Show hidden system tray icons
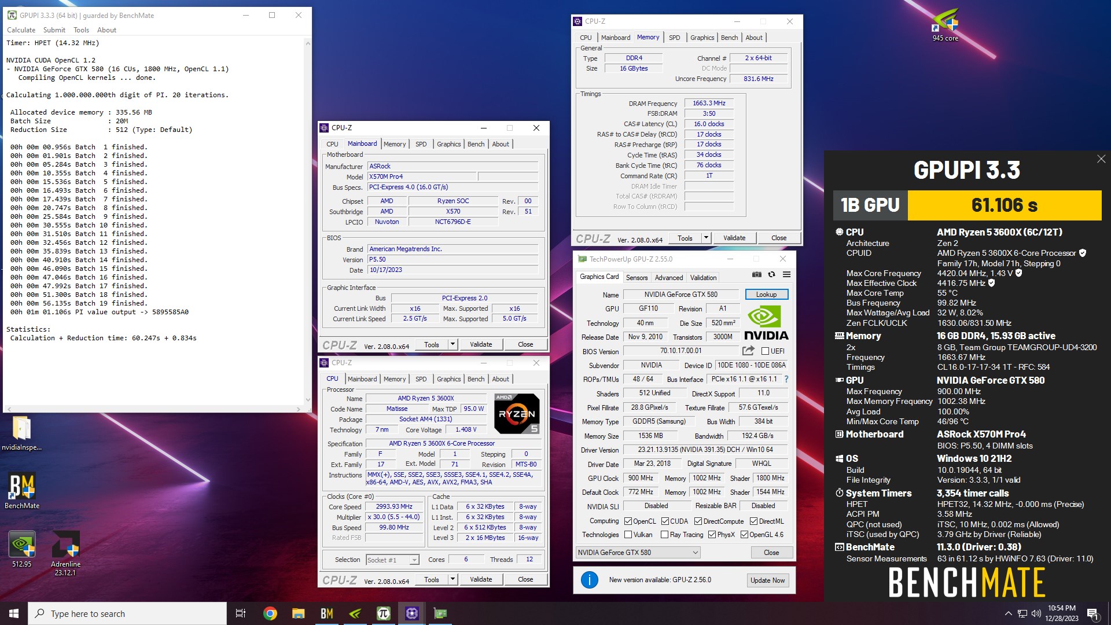The image size is (1111, 625). tap(1008, 613)
